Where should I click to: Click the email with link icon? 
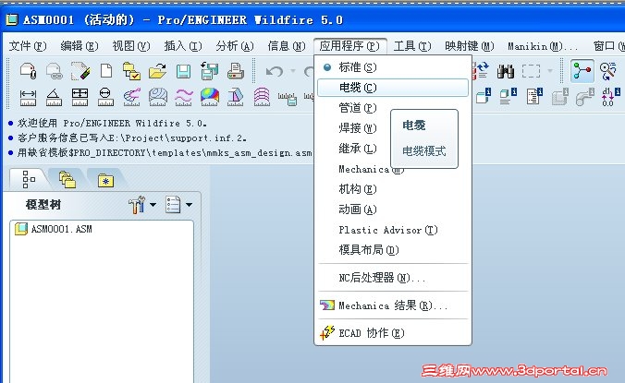(54, 72)
